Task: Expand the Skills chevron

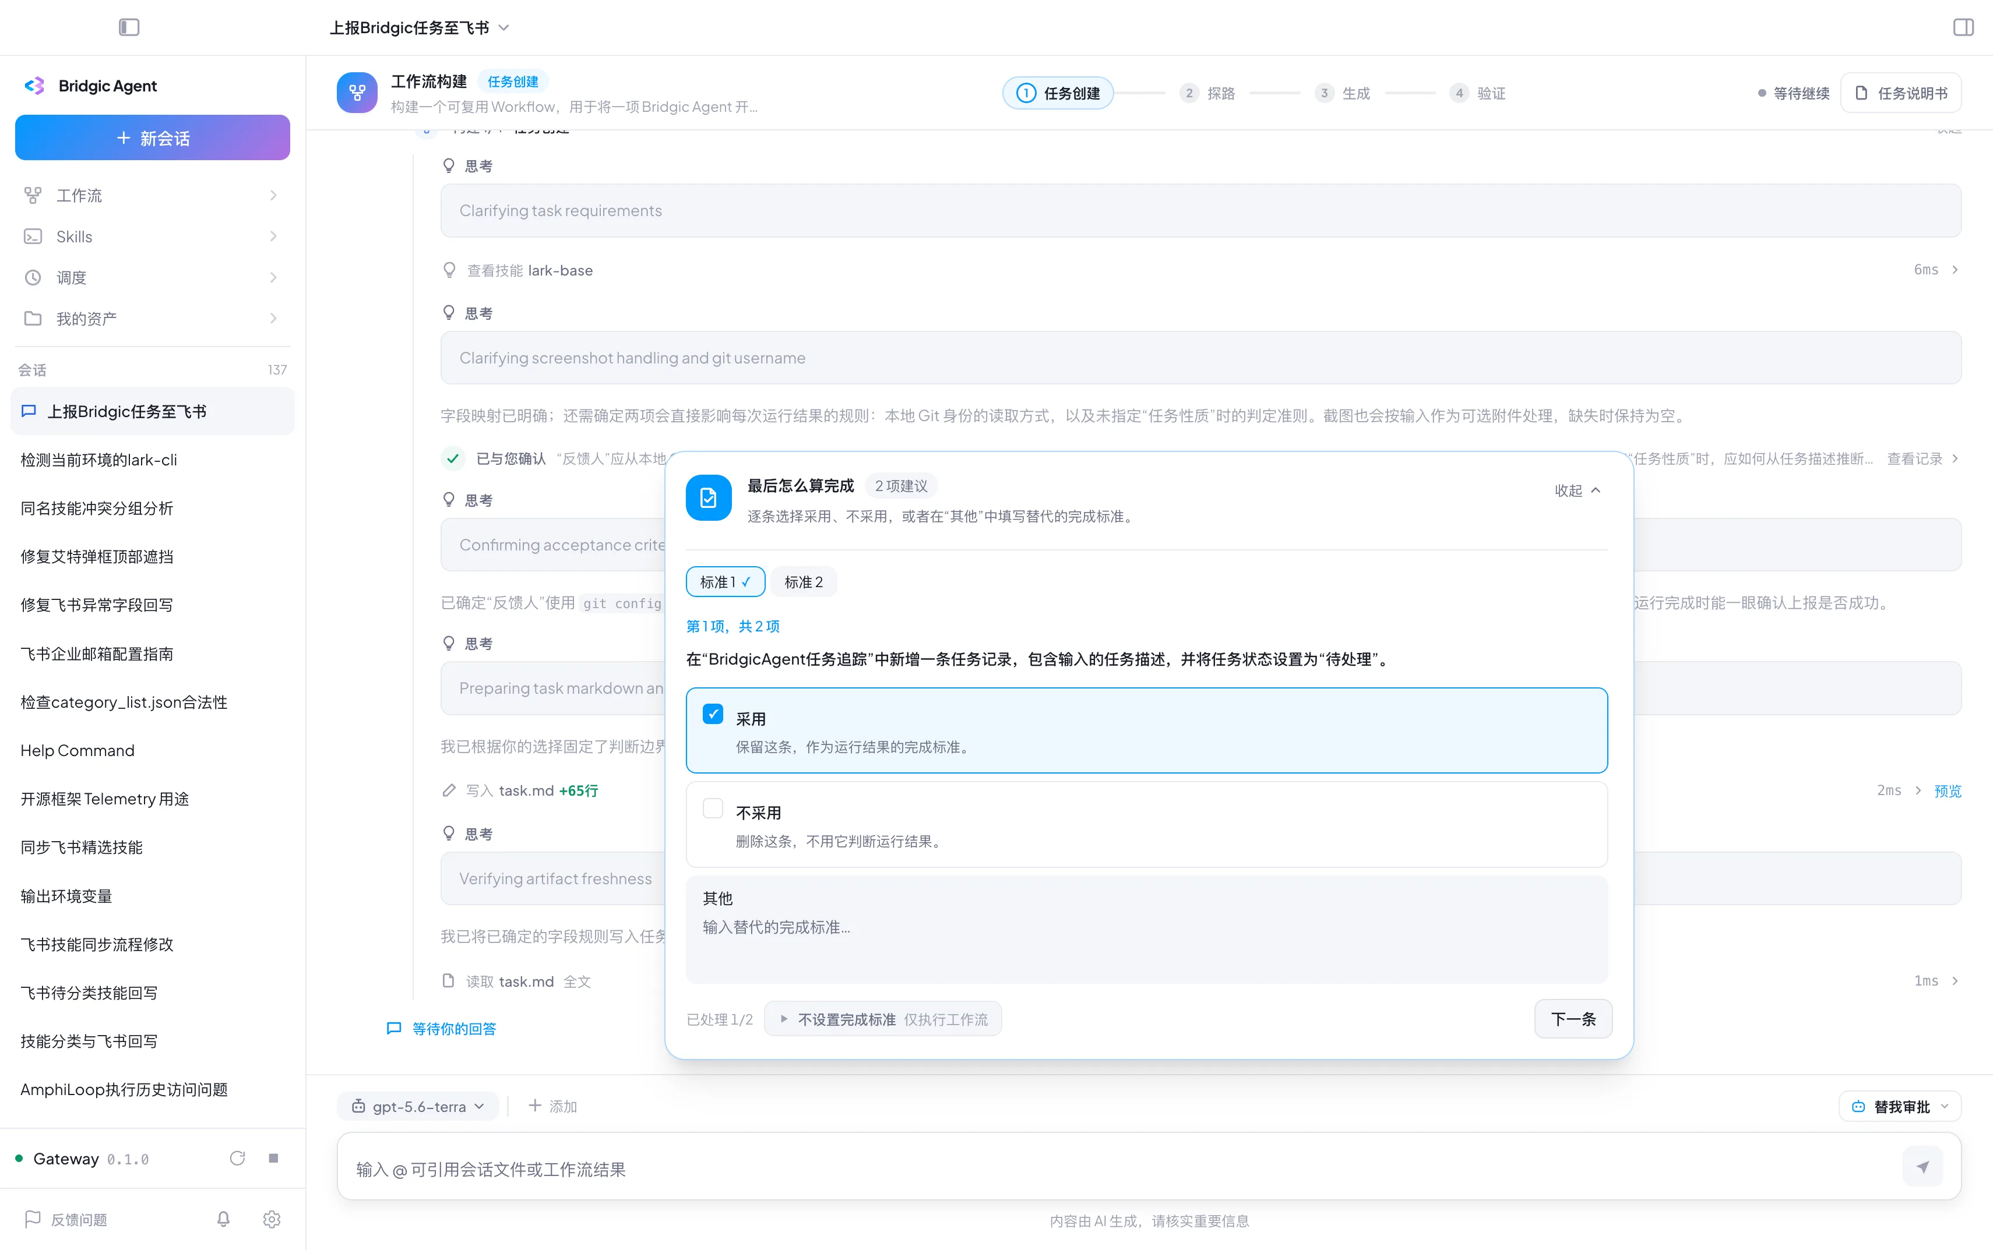Action: 274,236
